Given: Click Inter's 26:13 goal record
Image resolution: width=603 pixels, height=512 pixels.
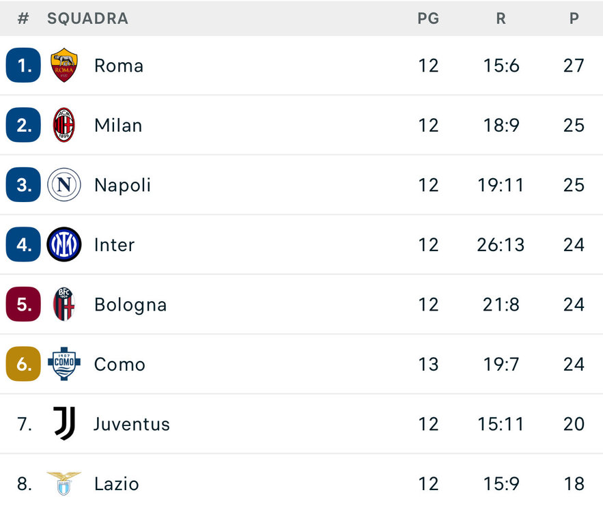Looking at the screenshot, I should pos(501,244).
